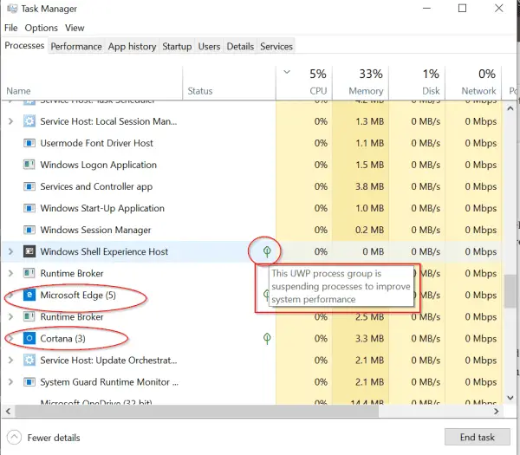Click the vertical scrollbar thumb
Image resolution: width=520 pixels, height=455 pixels.
pyautogui.click(x=510, y=292)
